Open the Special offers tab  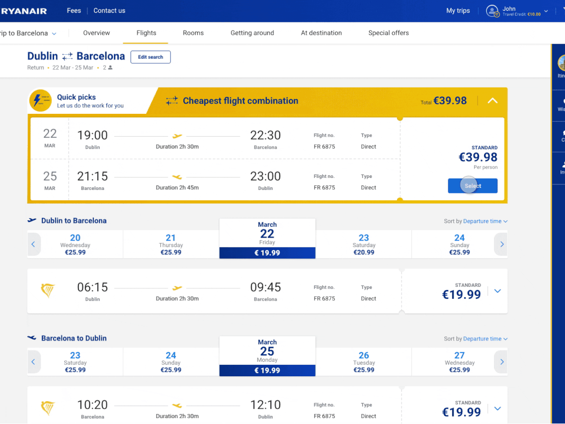pos(388,33)
